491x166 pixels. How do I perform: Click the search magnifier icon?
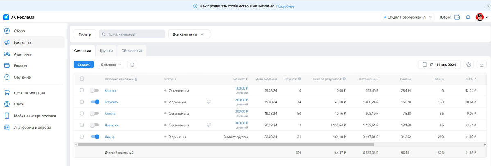103,34
